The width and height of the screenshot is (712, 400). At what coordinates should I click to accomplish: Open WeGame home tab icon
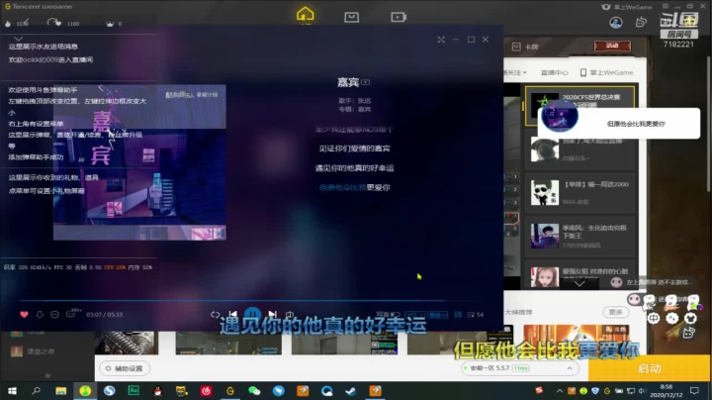(x=306, y=14)
